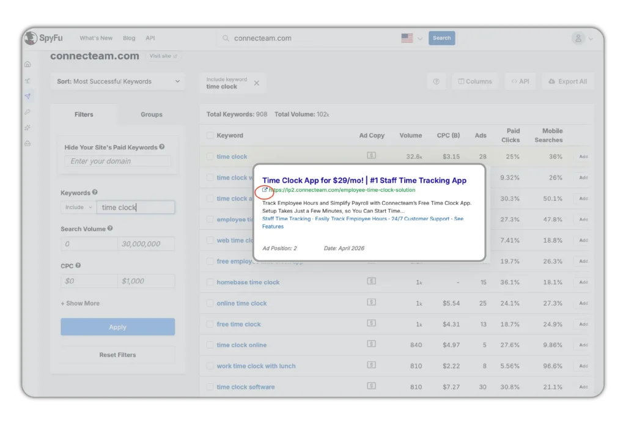Check the 'time clock' keyword row
626x442 pixels.
point(210,157)
